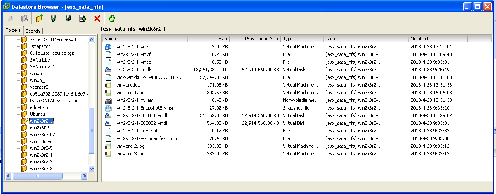Screen dimensions: 496x194
Task: Click the red delete X icon
Action: pos(97,18)
